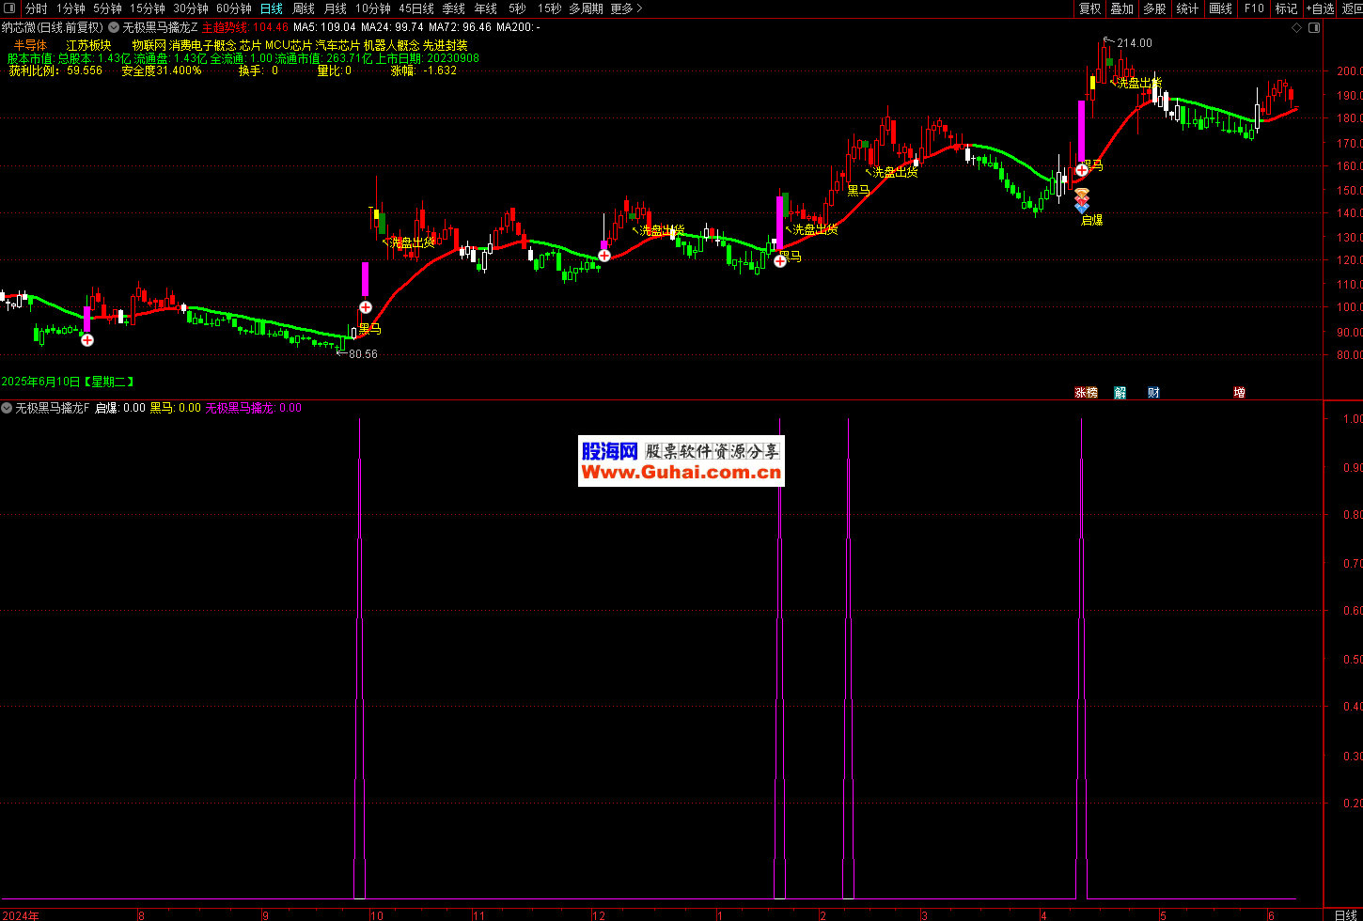The height and width of the screenshot is (921, 1363).
Task: Click the 标记 mark button
Action: click(x=1286, y=8)
